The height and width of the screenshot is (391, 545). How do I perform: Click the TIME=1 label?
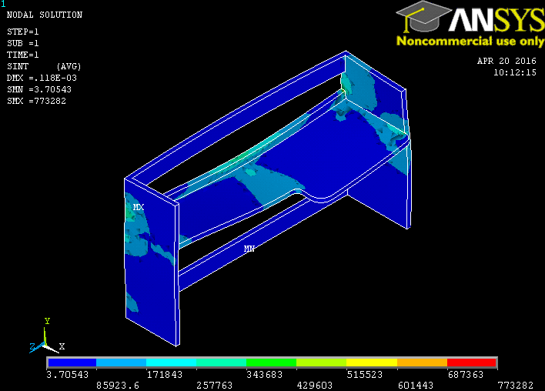click(x=23, y=55)
